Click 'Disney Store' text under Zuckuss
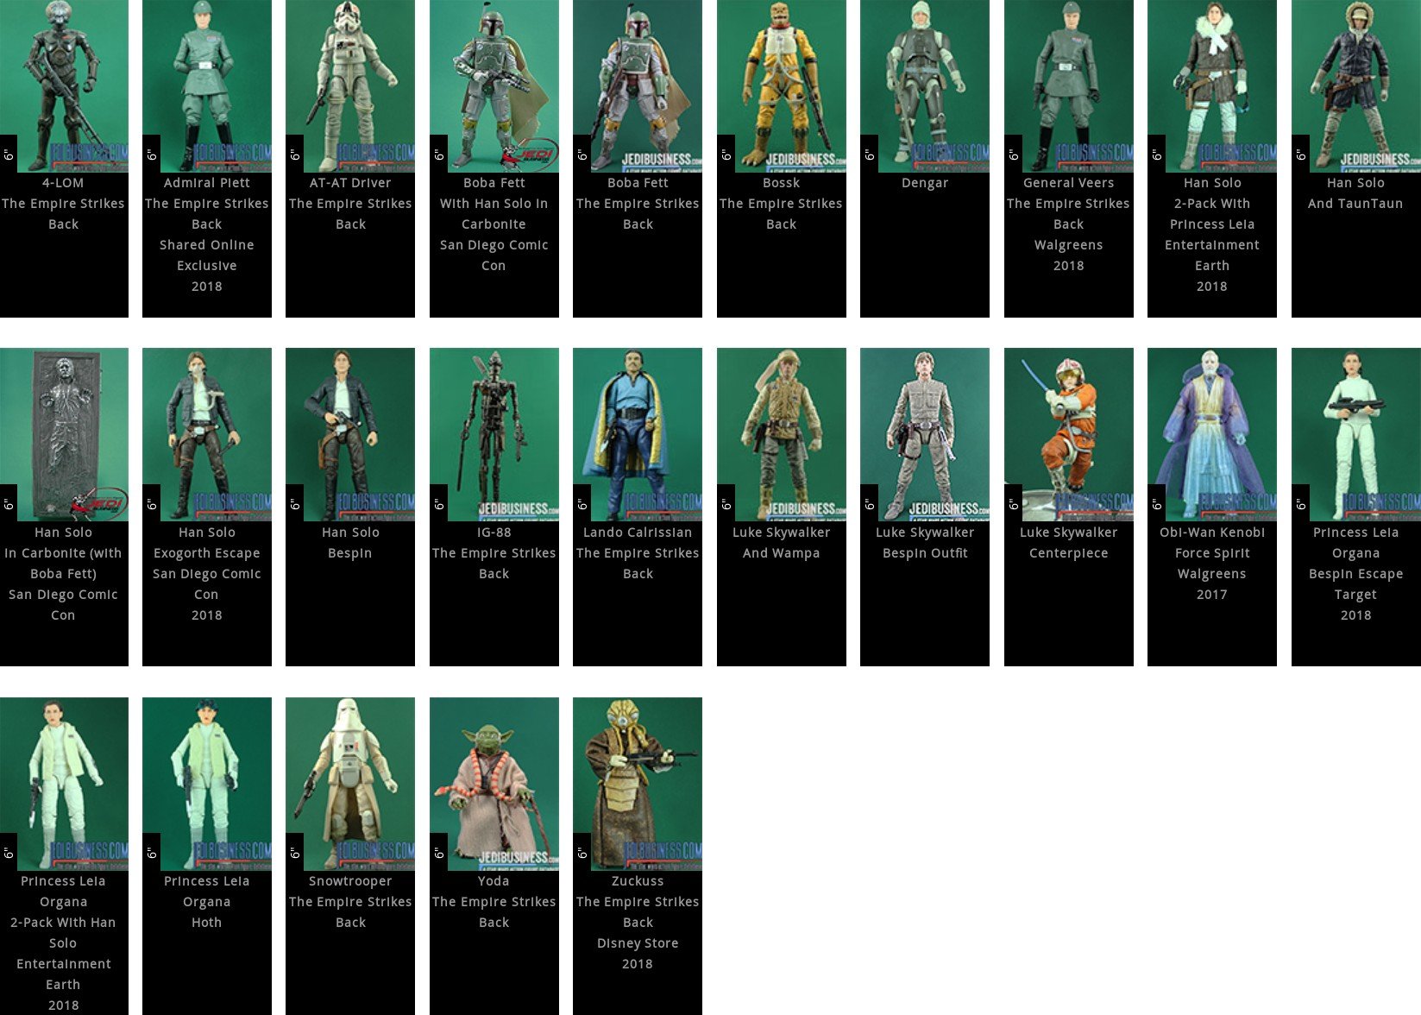The image size is (1421, 1015). pos(638,943)
